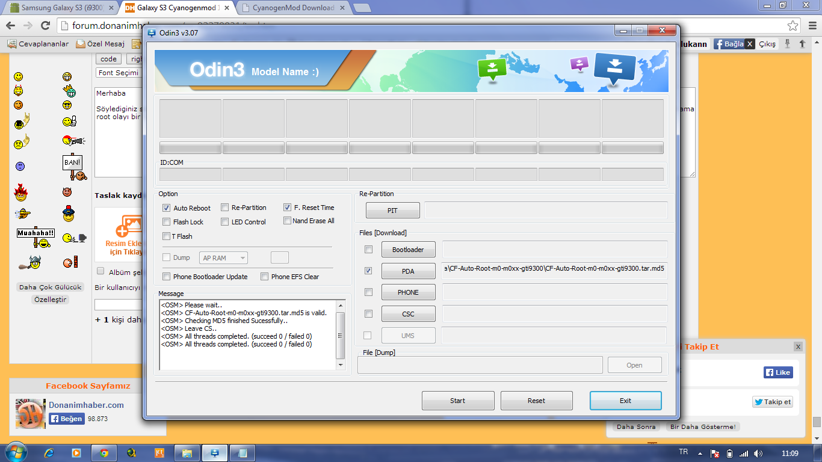Click the Özelleştir button
Image resolution: width=822 pixels, height=462 pixels.
[x=51, y=299]
